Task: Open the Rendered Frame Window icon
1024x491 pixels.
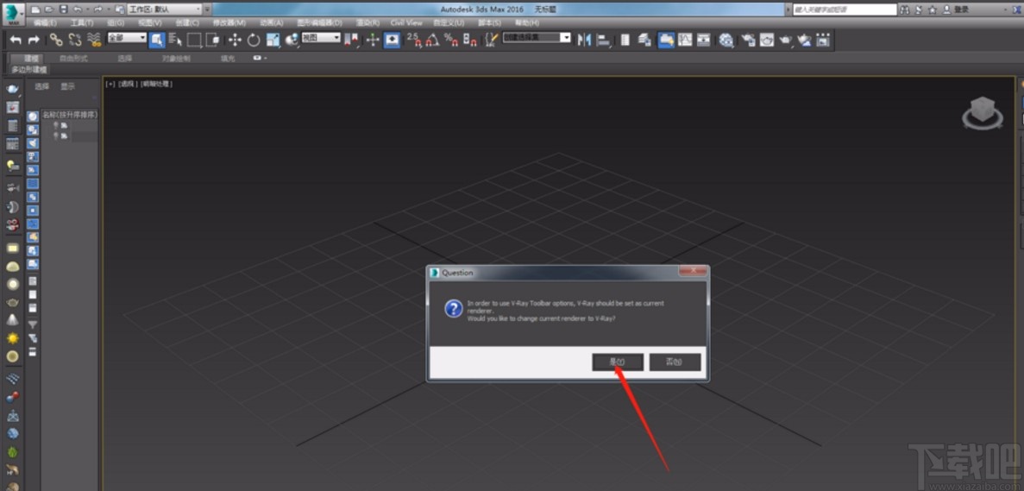Action: click(x=767, y=40)
